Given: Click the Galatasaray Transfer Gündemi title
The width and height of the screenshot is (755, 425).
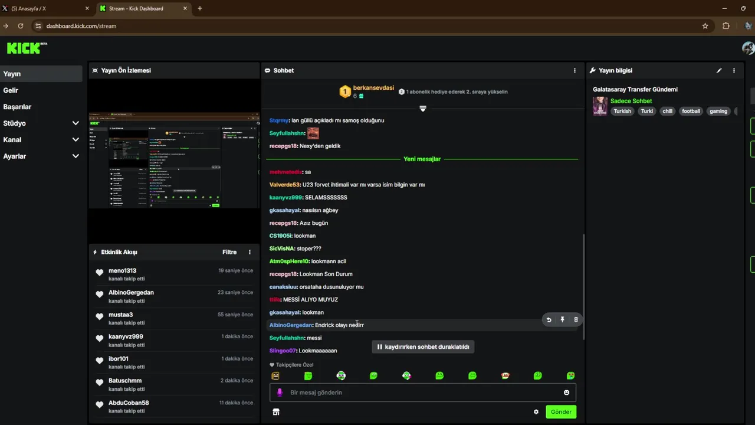Looking at the screenshot, I should [635, 90].
